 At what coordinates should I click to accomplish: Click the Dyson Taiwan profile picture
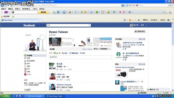[35, 43]
